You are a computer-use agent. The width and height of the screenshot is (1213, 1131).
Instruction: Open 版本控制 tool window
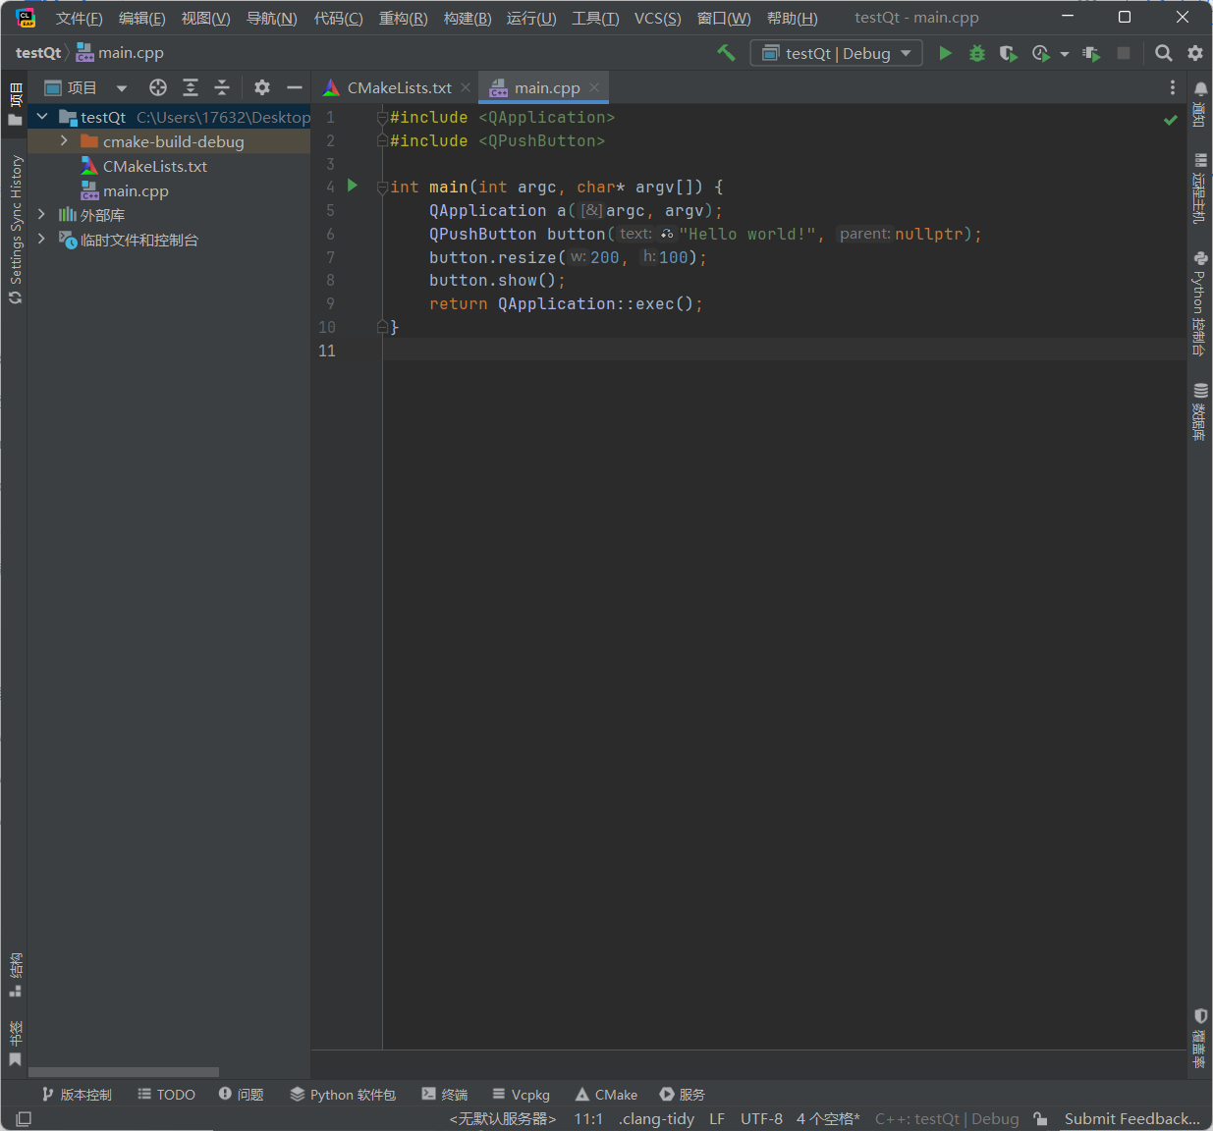pos(77,1094)
